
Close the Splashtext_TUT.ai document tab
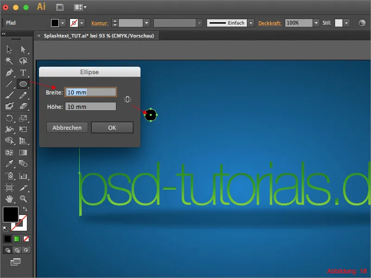(39, 36)
